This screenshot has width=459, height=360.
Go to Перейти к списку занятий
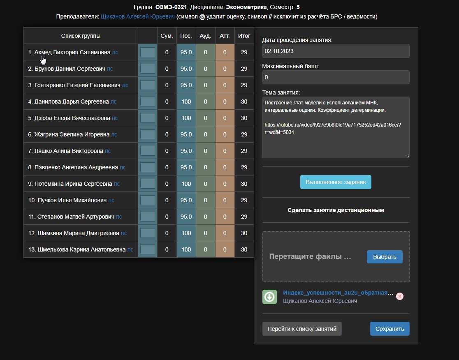[302, 329]
